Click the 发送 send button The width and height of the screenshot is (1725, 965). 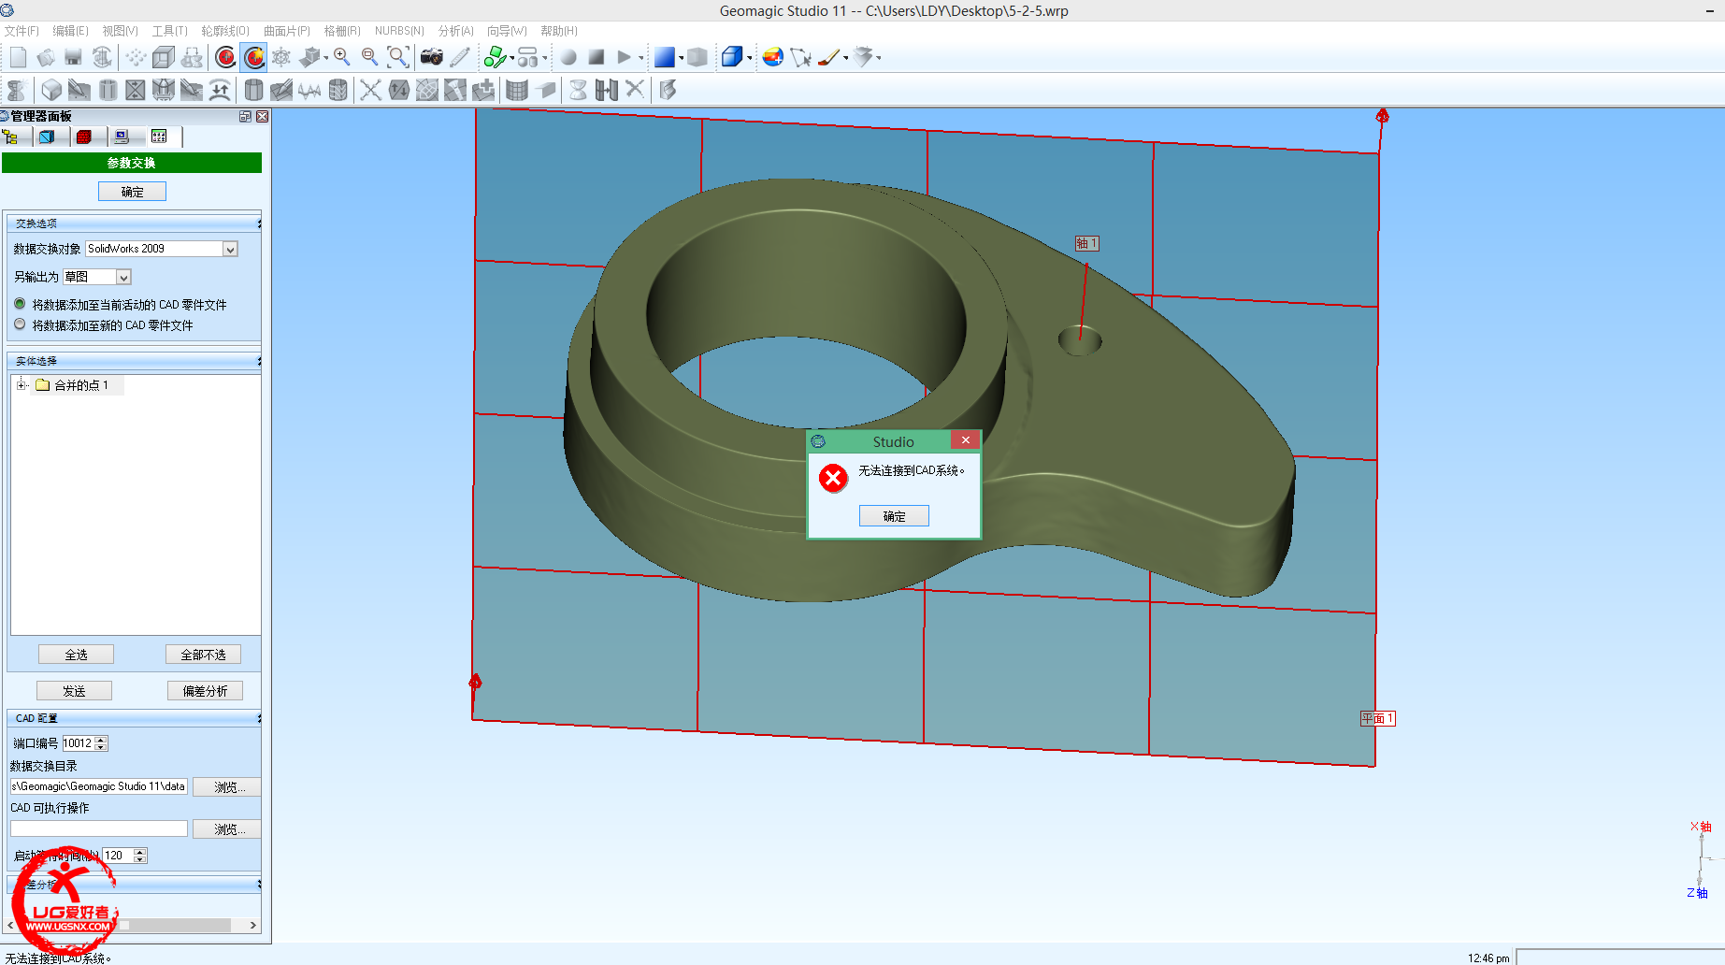pyautogui.click(x=74, y=691)
